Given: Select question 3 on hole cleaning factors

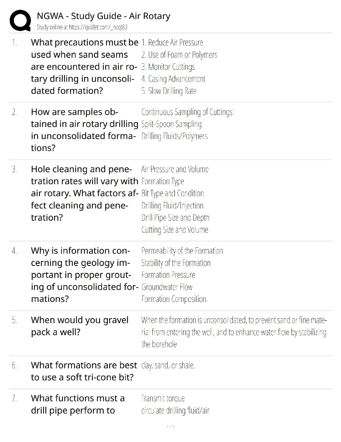Looking at the screenshot, I should [84, 193].
